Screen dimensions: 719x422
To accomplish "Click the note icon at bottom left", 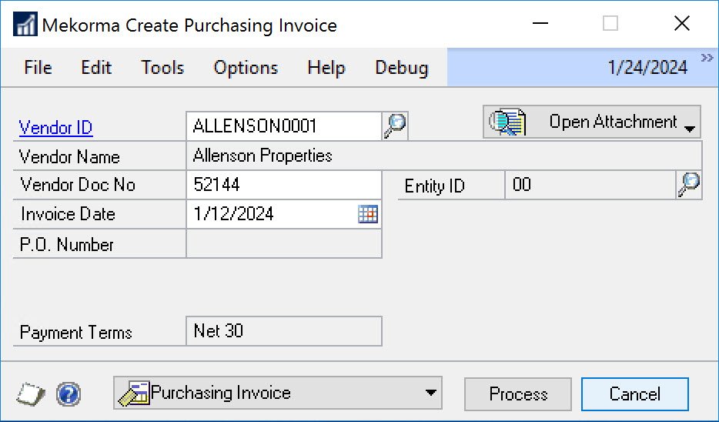I will 31,394.
